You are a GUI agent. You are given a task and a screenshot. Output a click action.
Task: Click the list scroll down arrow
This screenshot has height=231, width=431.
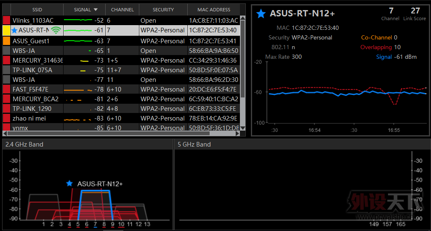pos(243,128)
